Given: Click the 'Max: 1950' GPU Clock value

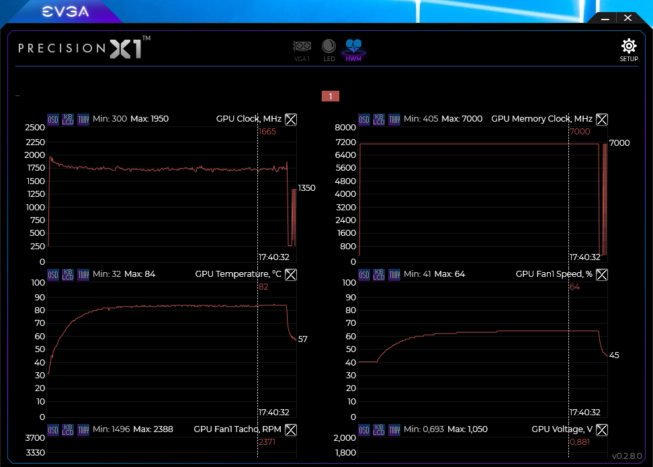Looking at the screenshot, I should [150, 119].
